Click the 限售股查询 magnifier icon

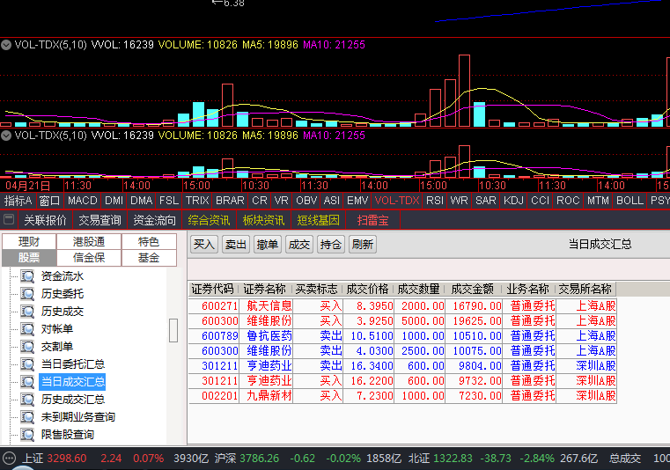(27, 435)
